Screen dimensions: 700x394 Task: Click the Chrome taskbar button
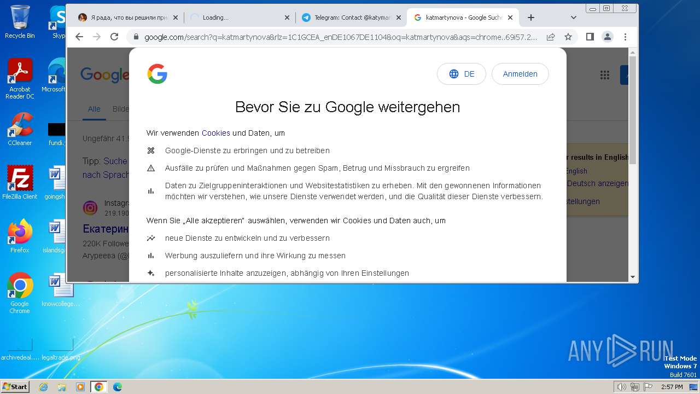[x=98, y=387]
